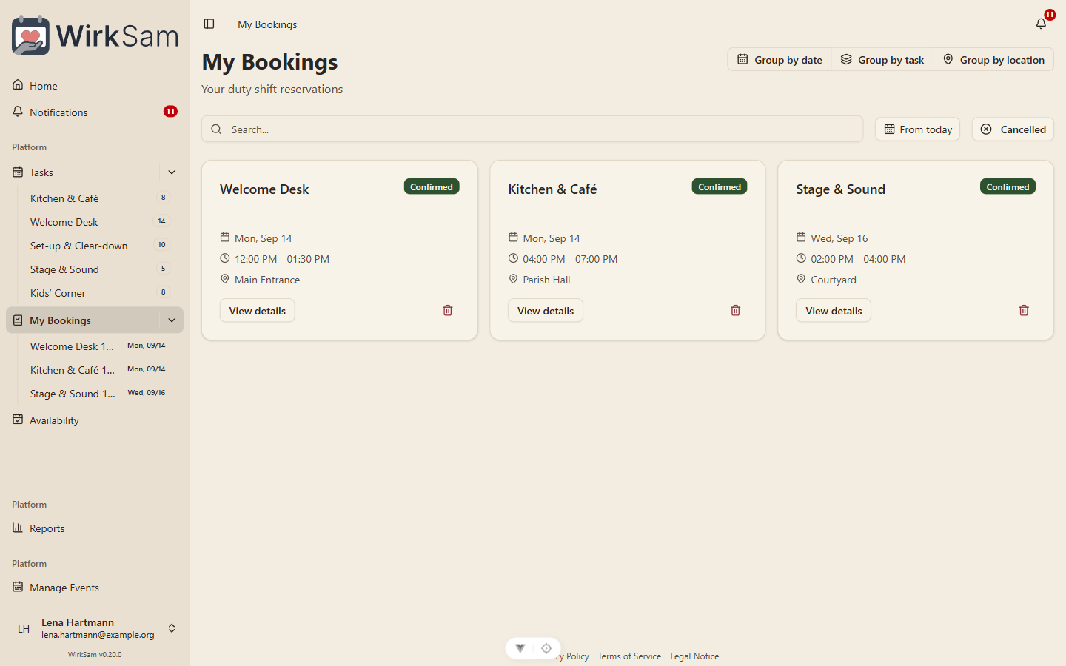Open the Availability page

pyautogui.click(x=95, y=420)
